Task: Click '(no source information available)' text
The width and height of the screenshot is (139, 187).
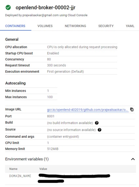Action: 71,130
